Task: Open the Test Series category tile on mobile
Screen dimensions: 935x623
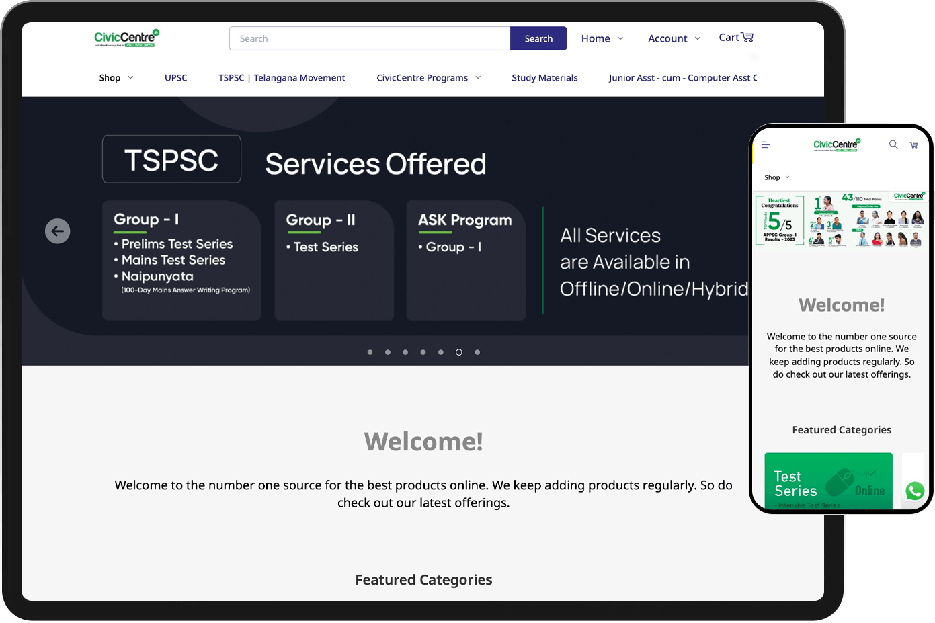Action: pyautogui.click(x=828, y=482)
